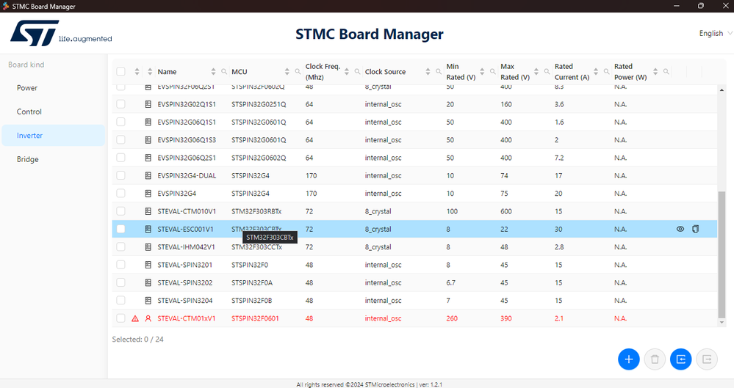Image resolution: width=734 pixels, height=388 pixels.
Task: Select Bridge board kind
Action: pos(54,159)
